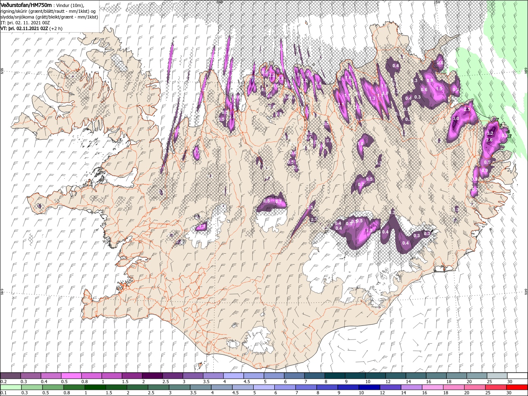Click the Veðurstofan/HM750m title text

26,5
